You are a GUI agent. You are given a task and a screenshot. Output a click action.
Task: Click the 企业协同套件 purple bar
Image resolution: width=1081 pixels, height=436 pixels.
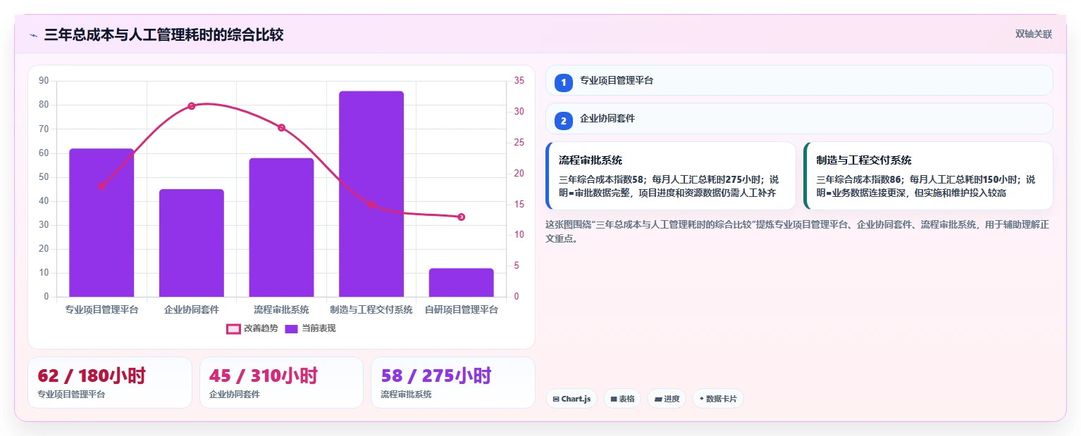tap(192, 243)
